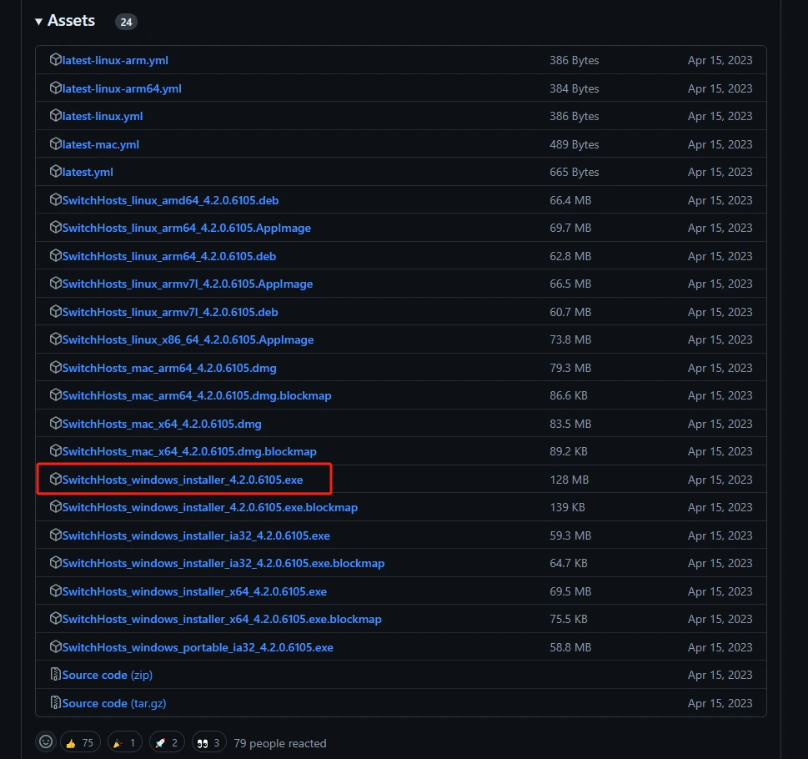Toggle the party popper reaction
The height and width of the screenshot is (759, 808).
pyautogui.click(x=125, y=742)
